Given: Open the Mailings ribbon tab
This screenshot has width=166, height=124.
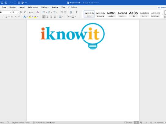Looking at the screenshot, I should [45, 7].
